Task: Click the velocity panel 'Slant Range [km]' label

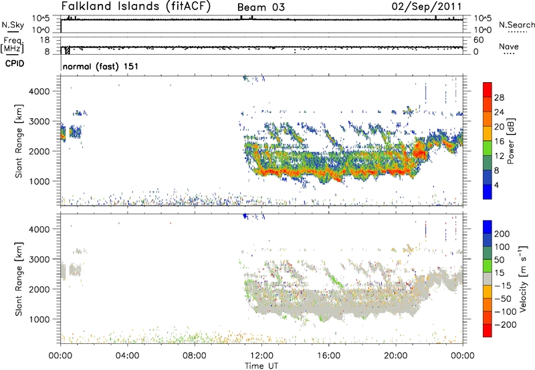Action: [x=19, y=279]
